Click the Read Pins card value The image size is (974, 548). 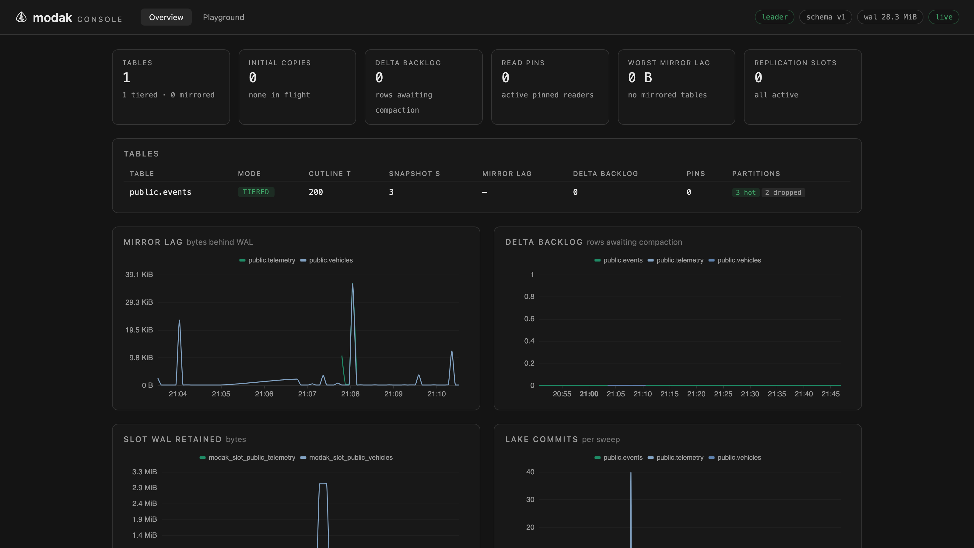506,78
